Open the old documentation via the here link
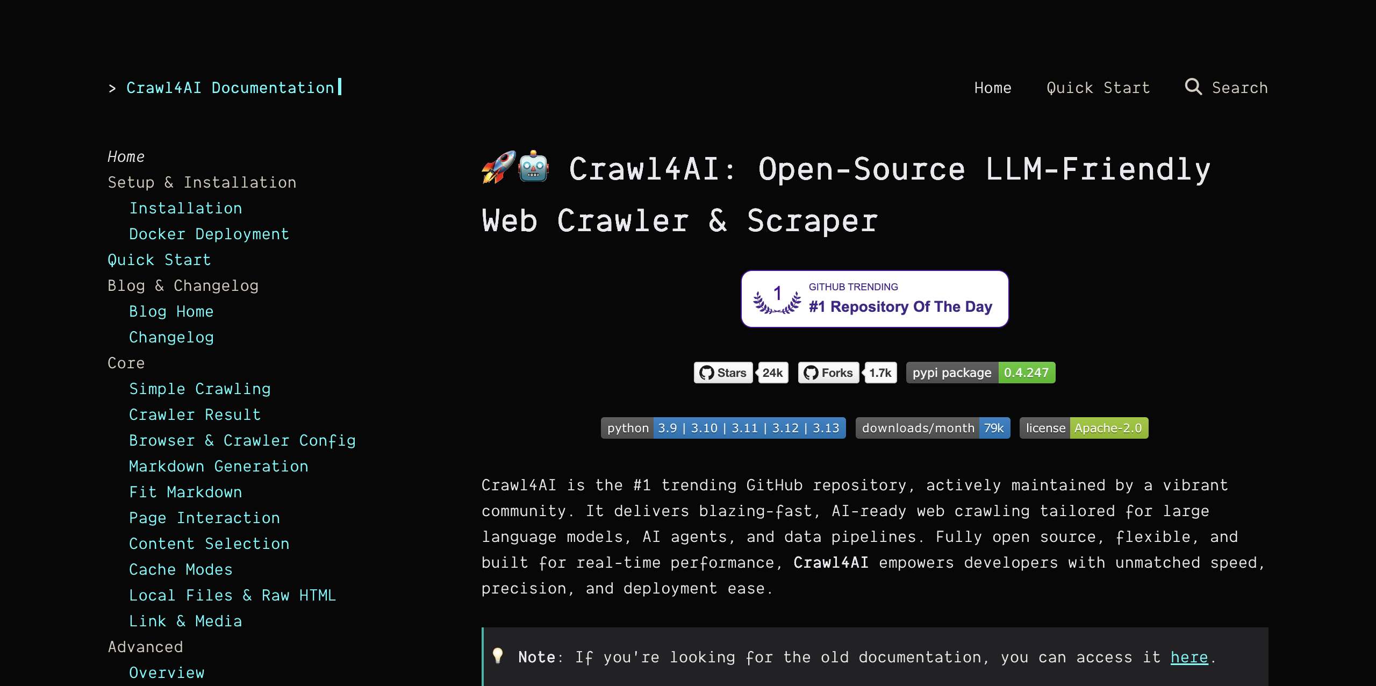 click(x=1189, y=656)
